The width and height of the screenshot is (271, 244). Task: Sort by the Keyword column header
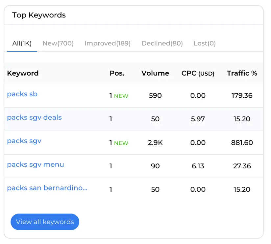tap(23, 73)
